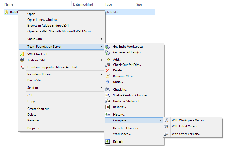
Task: Click the File folder type cell
Action: click(x=112, y=12)
